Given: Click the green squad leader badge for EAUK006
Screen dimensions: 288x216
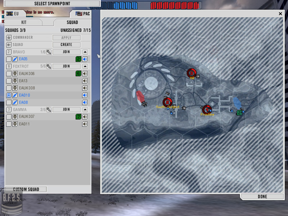Looking at the screenshot, I should (78, 73).
